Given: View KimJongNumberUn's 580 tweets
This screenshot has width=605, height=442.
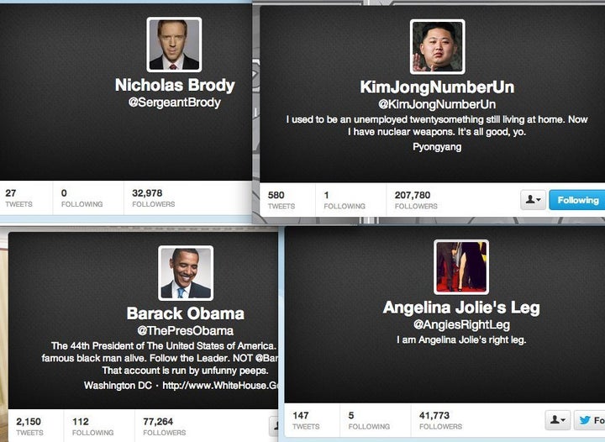Looking at the screenshot, I should [x=281, y=200].
